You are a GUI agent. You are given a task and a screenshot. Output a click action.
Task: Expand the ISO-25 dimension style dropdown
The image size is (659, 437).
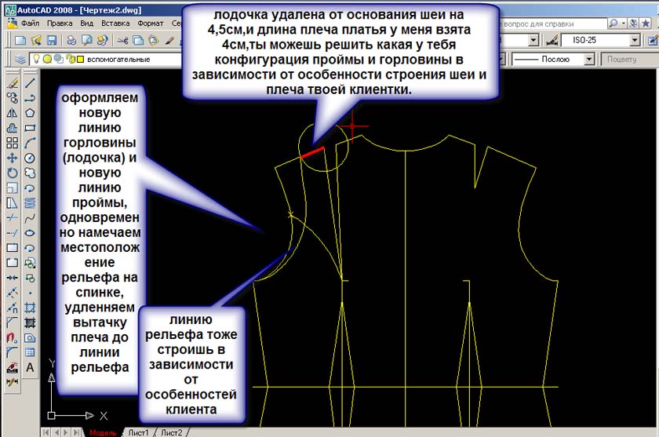(634, 40)
